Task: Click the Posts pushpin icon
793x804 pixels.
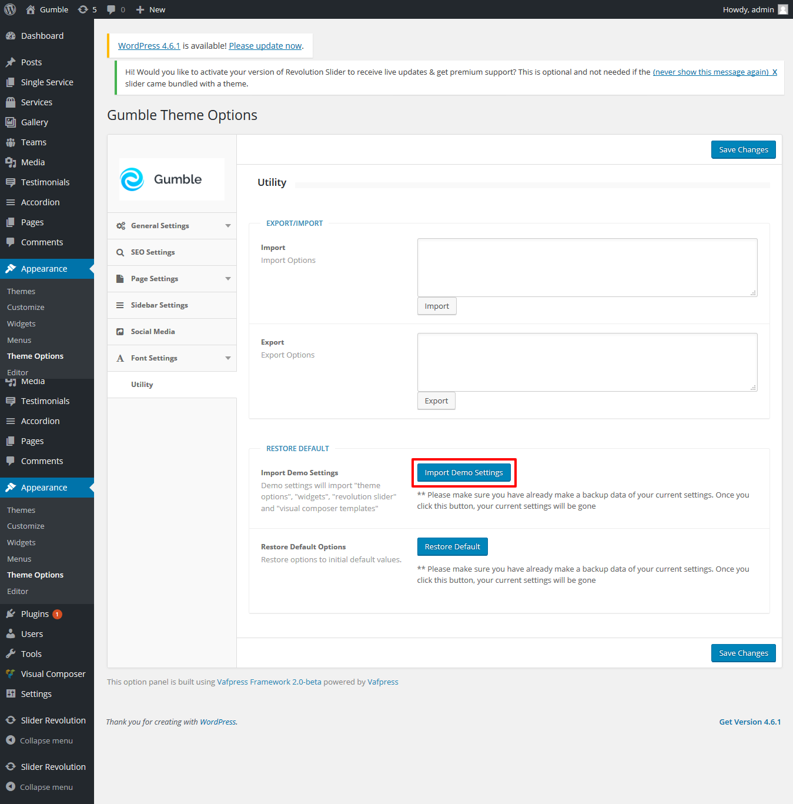Action: tap(11, 62)
